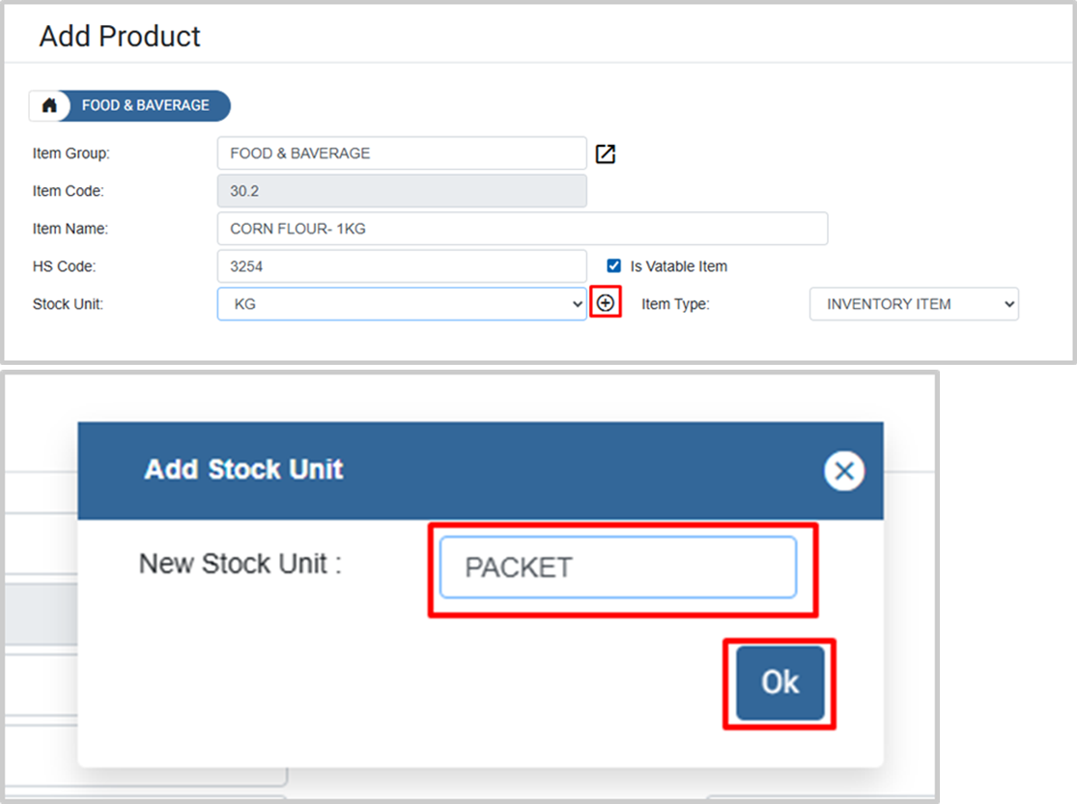Click the New Stock Unit label

coord(240,564)
